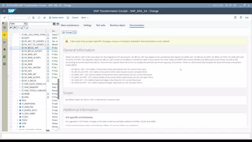Click the filter funnel icon in the tree toolbar

[x=24, y=28]
